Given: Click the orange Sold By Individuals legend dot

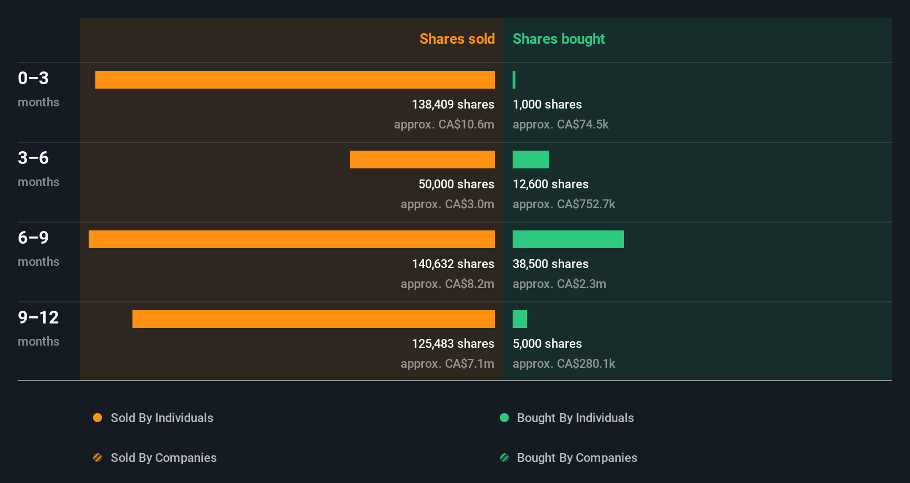Looking at the screenshot, I should 98,418.
